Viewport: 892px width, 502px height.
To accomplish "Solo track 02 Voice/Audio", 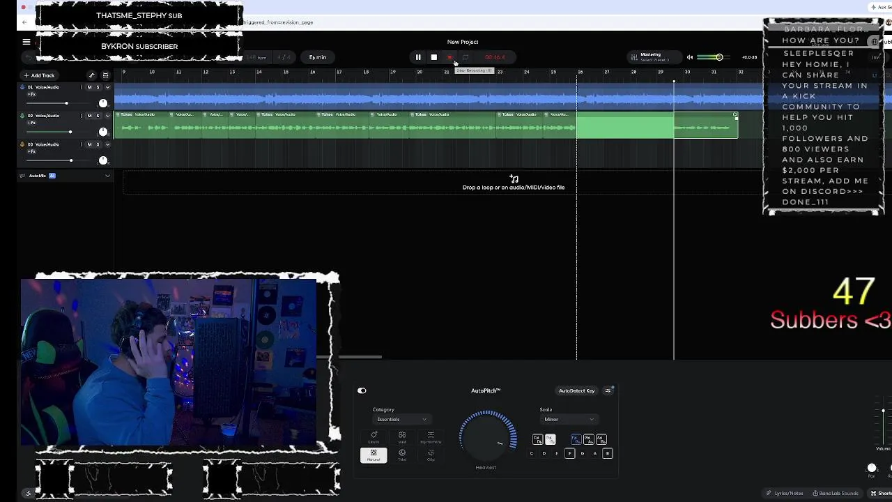I will pos(98,116).
